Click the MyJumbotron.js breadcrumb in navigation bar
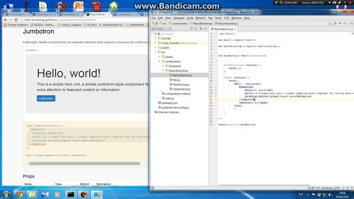This screenshot has width=354, height=199. [226, 23]
